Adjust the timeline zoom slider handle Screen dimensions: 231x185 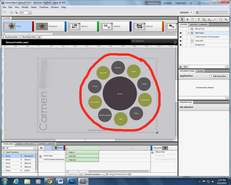tap(113, 175)
